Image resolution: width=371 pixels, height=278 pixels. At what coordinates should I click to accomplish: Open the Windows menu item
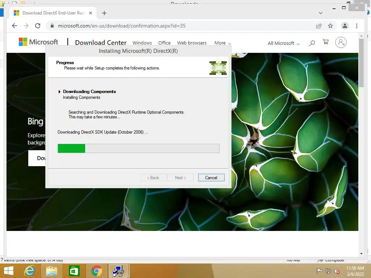(142, 43)
